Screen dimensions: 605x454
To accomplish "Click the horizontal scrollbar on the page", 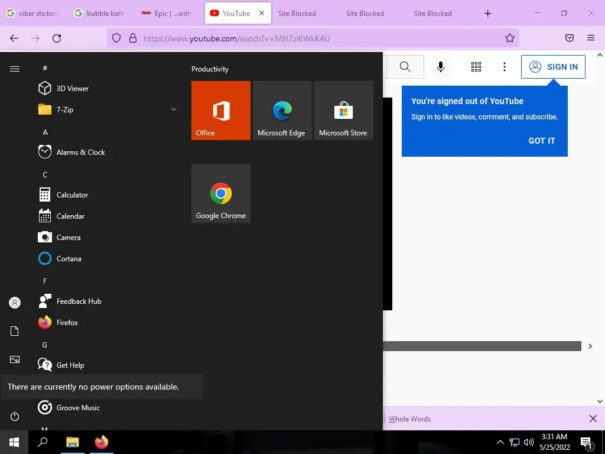I will point(482,346).
